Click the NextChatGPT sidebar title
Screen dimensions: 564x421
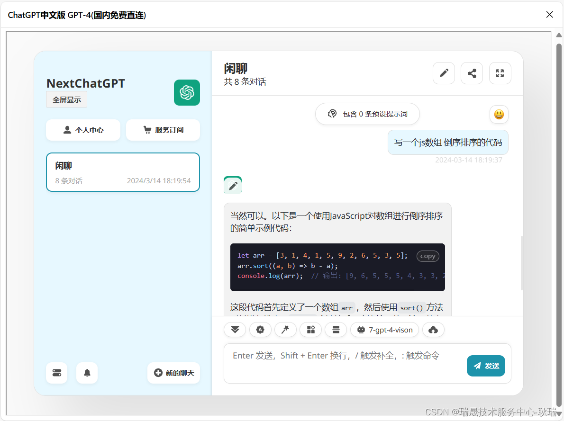click(x=86, y=83)
